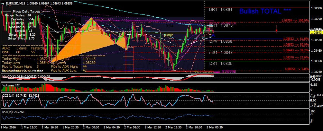Click the magenta 1.08239 price box
323x131 pixels.
(x=229, y=72)
